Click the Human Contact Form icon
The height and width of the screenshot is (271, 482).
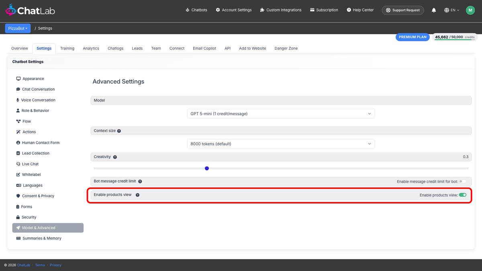pyautogui.click(x=18, y=143)
